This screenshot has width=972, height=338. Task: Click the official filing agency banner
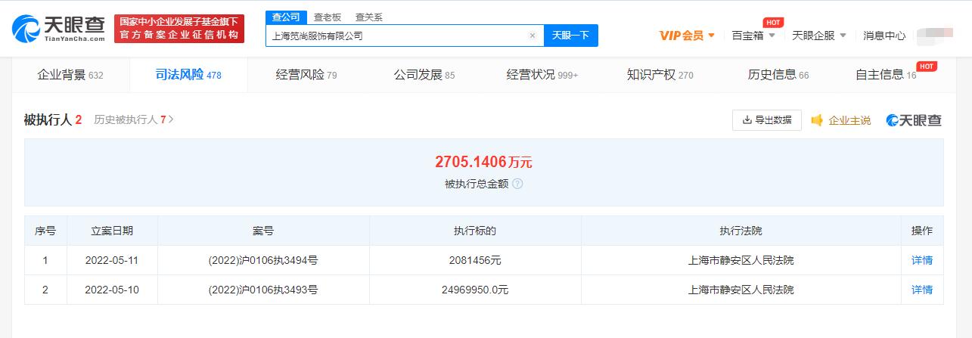coord(179,29)
